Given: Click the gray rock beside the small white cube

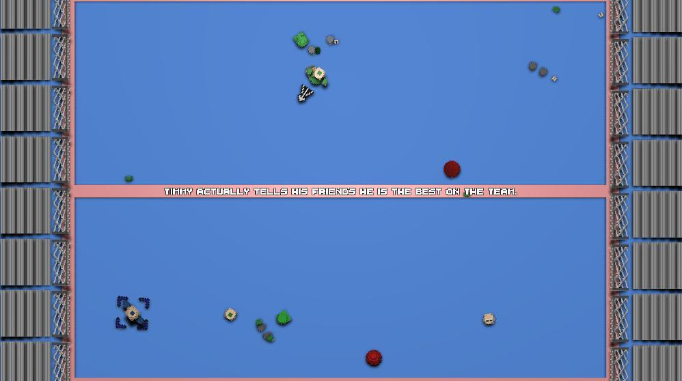Looking at the screenshot, I should click(331, 40).
